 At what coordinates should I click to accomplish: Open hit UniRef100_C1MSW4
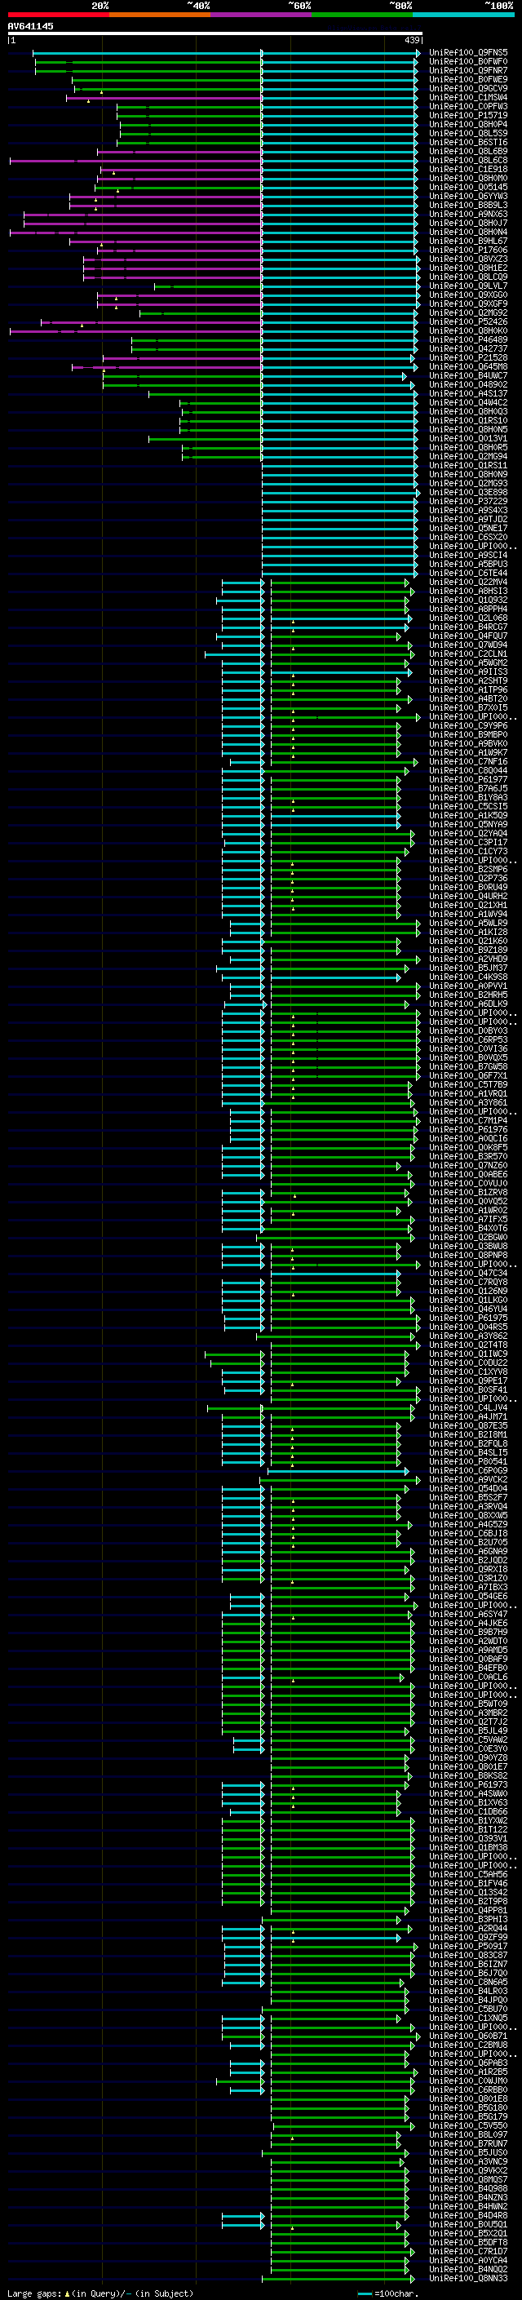pos(467,97)
